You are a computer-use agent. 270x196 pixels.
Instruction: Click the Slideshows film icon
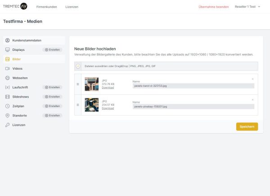click(x=8, y=97)
